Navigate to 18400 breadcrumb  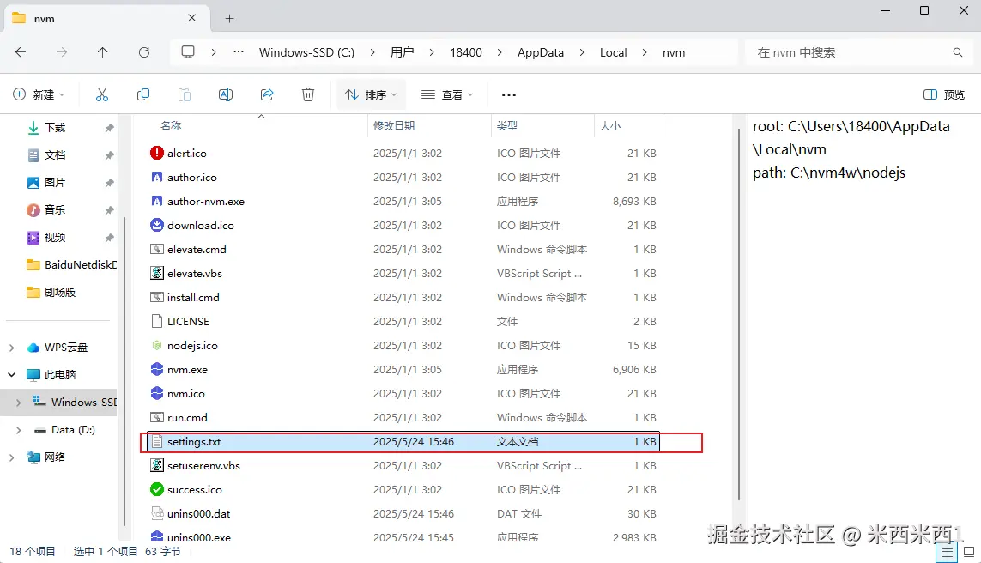pyautogui.click(x=466, y=52)
